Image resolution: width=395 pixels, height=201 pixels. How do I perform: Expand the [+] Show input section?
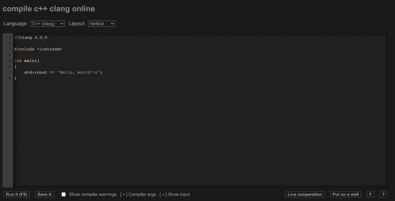175,194
